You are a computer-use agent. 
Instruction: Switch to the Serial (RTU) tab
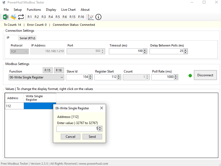coord(27,38)
